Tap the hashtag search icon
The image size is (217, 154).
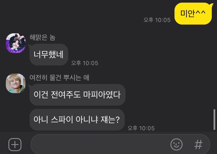(198, 144)
